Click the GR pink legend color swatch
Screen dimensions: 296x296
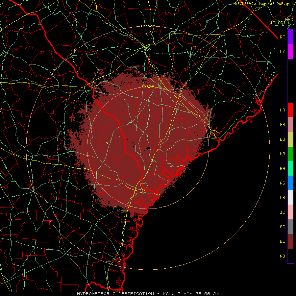pyautogui.click(x=290, y=124)
